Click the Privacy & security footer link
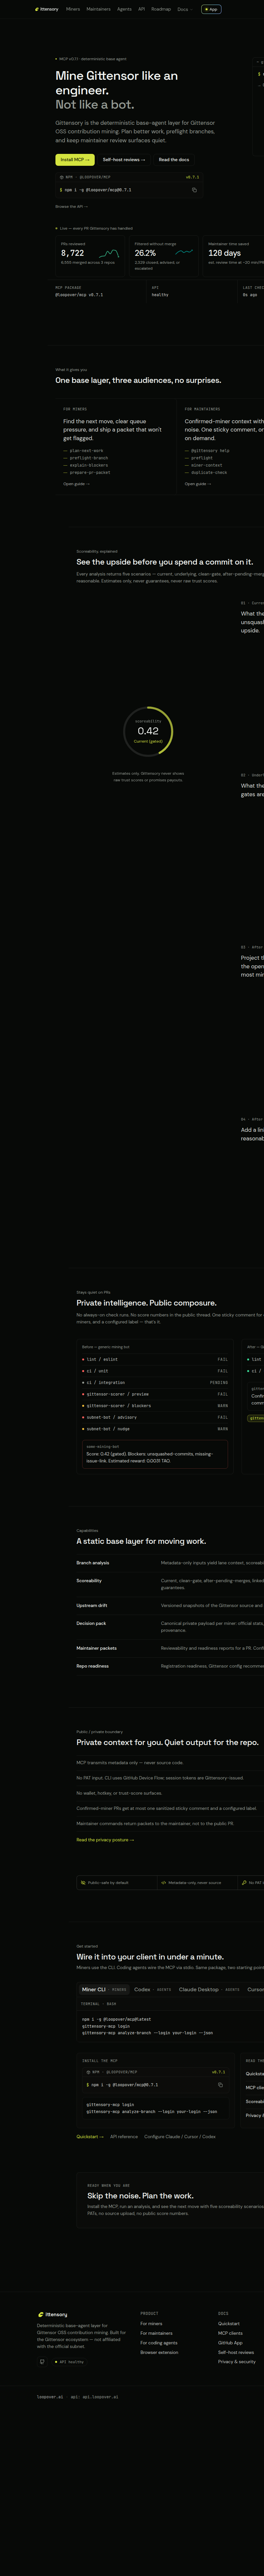264x2576 pixels. [237, 2362]
